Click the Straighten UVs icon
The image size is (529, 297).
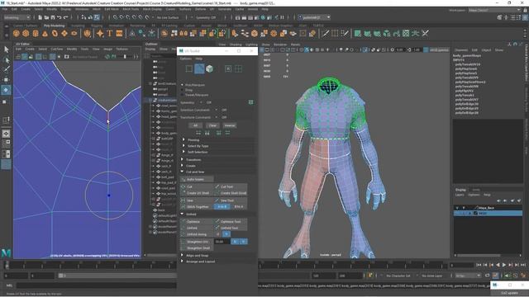183,242
